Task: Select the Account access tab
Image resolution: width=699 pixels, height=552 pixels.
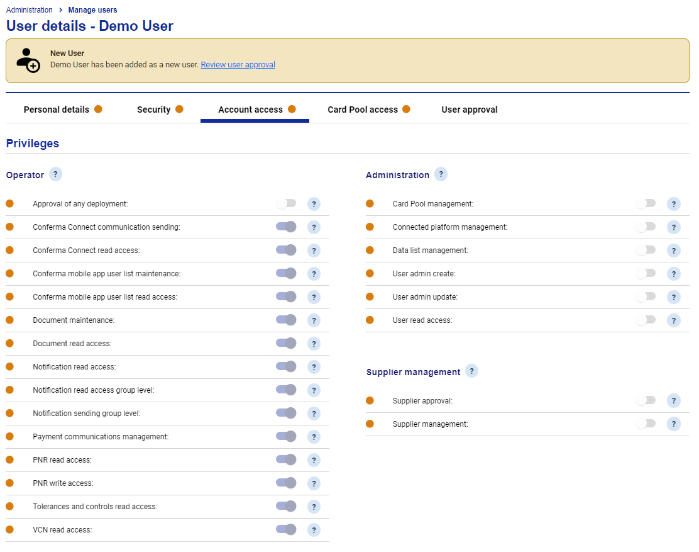Action: 255,110
